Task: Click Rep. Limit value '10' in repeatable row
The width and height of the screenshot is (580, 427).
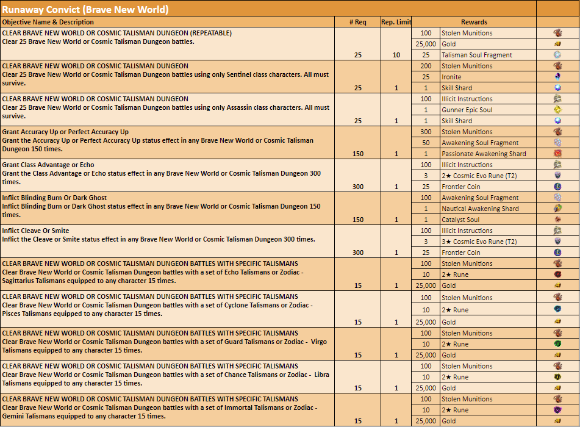Action: (x=396, y=55)
